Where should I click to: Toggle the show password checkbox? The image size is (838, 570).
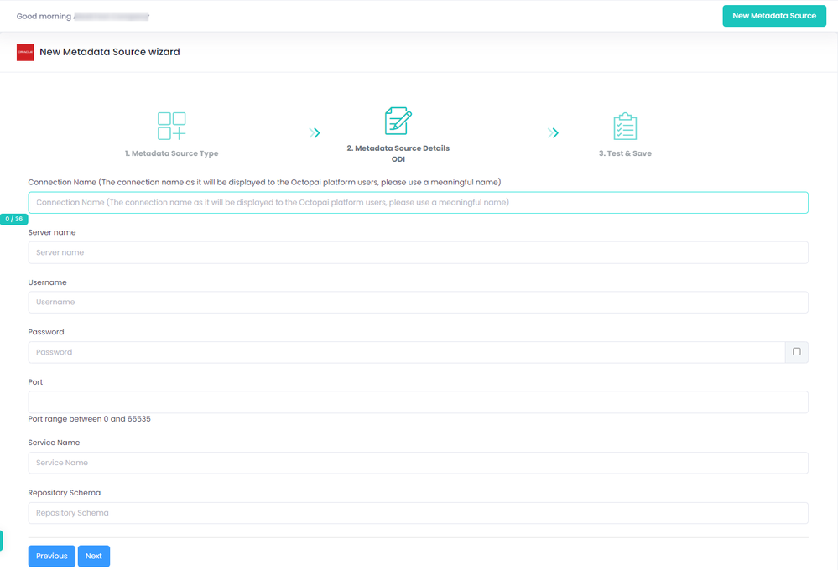pos(796,351)
